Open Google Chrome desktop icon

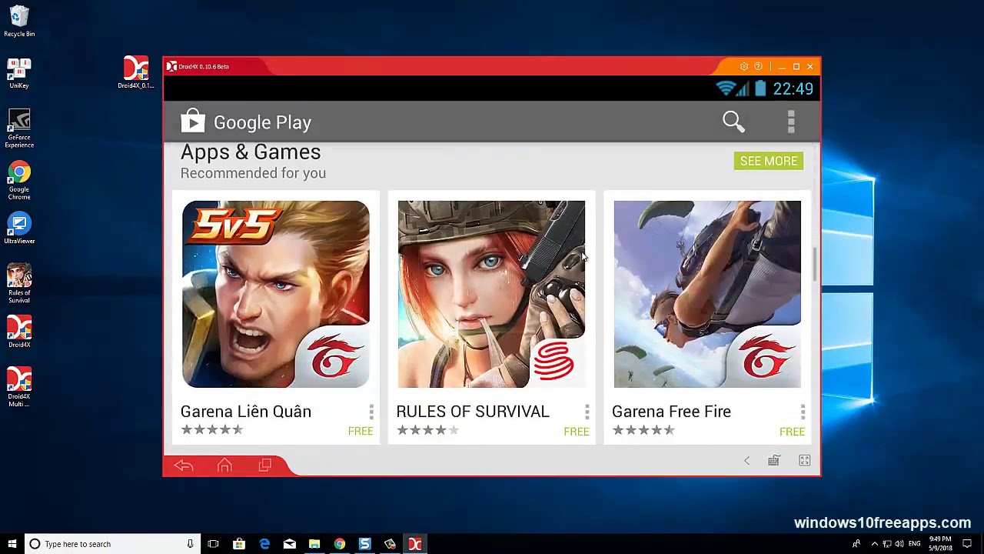(19, 181)
